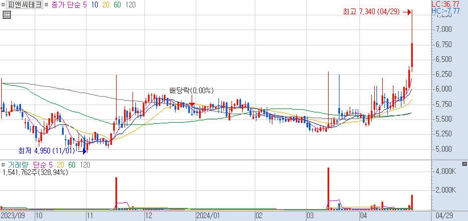The image size is (468, 221).
Task: Click the 5,000 price axis label
Action: [443, 149]
